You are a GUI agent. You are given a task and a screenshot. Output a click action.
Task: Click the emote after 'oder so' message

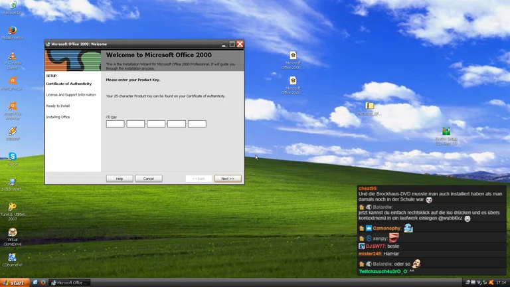tap(416, 263)
